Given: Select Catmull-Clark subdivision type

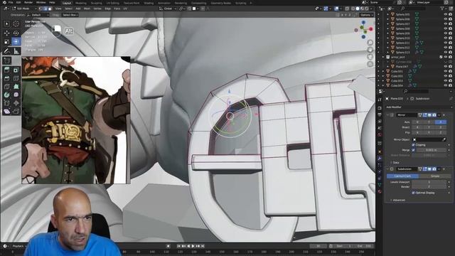Looking at the screenshot, I should click(x=403, y=176).
